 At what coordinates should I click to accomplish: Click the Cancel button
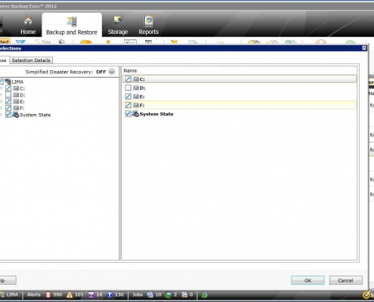[x=346, y=280]
